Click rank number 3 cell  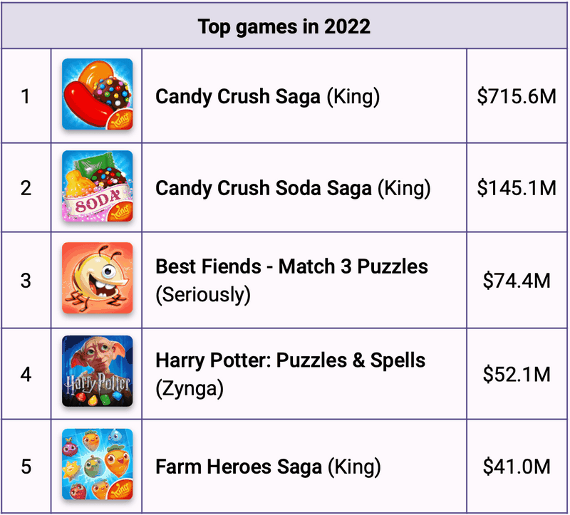(26, 280)
